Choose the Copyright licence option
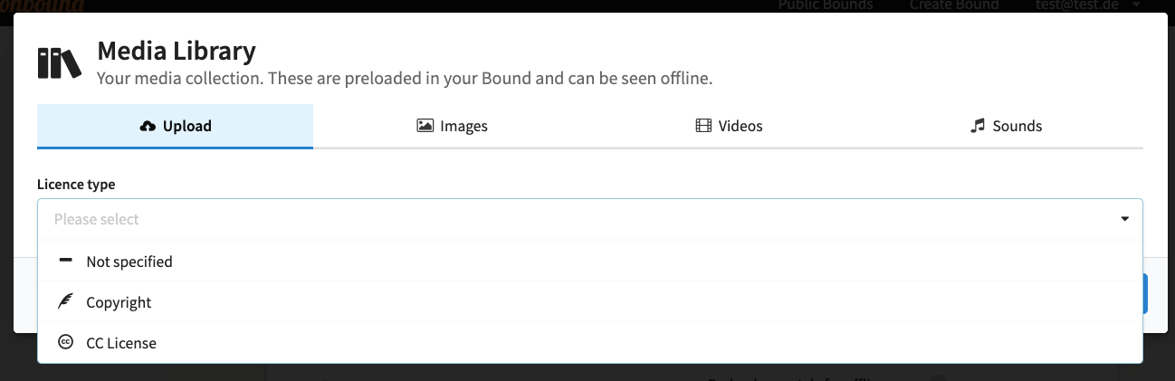Viewport: 1175px width, 381px height. 590,302
